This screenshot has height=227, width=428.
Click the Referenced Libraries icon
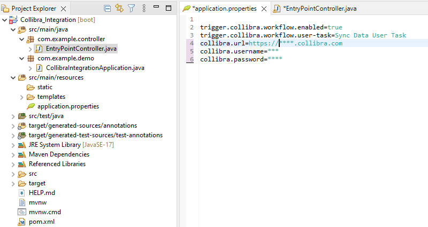click(22, 165)
